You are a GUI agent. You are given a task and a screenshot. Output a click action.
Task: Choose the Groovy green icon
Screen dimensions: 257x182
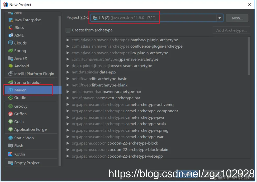click(11, 106)
